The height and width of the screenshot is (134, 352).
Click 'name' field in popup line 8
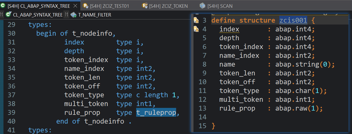pyautogui.click(x=227, y=64)
